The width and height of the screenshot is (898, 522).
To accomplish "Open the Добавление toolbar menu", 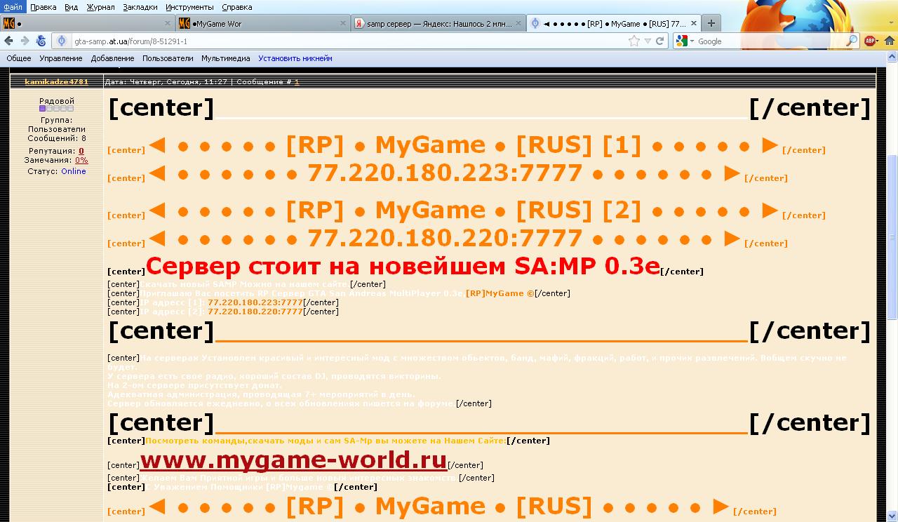I will (112, 59).
